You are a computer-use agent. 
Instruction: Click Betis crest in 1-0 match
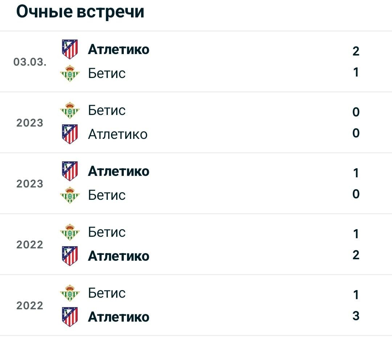tap(70, 195)
